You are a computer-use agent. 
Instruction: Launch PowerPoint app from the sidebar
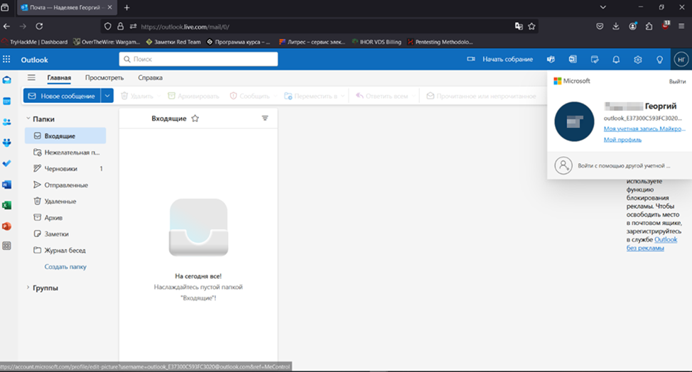[6, 226]
